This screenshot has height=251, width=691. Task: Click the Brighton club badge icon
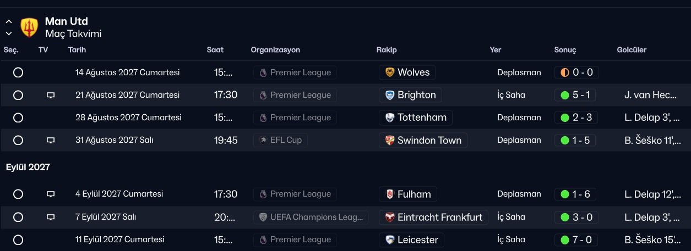click(x=390, y=95)
